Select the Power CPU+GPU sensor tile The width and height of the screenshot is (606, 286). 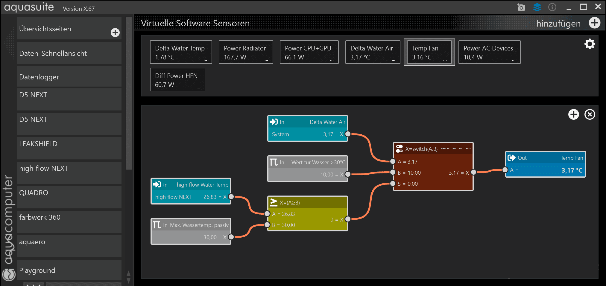[309, 52]
